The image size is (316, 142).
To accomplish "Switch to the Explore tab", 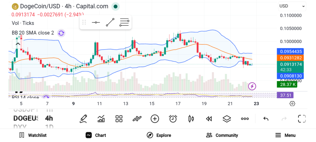I will tap(159, 135).
